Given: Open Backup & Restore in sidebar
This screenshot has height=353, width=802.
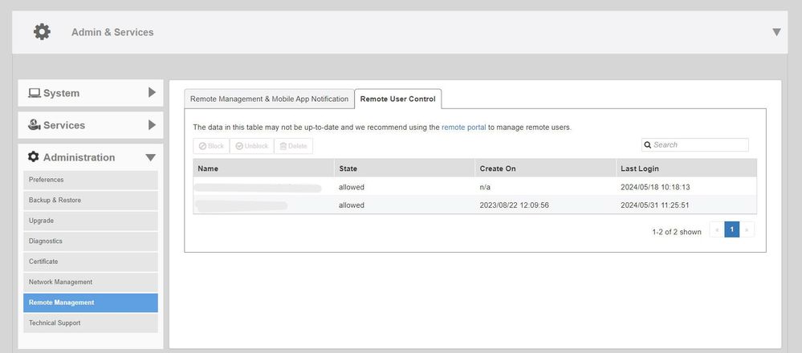Looking at the screenshot, I should pos(55,201).
